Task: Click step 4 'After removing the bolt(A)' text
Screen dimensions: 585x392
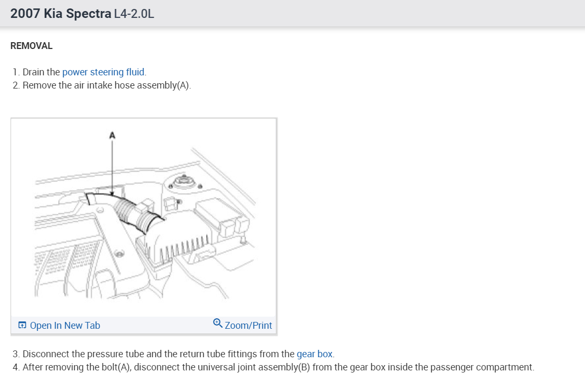Action: pyautogui.click(x=279, y=367)
